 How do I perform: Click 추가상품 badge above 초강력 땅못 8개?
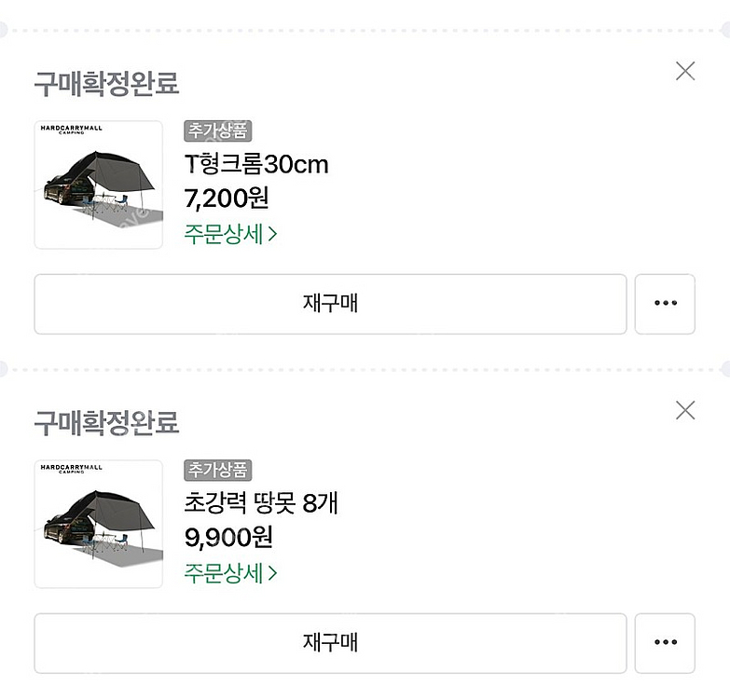pos(218,470)
